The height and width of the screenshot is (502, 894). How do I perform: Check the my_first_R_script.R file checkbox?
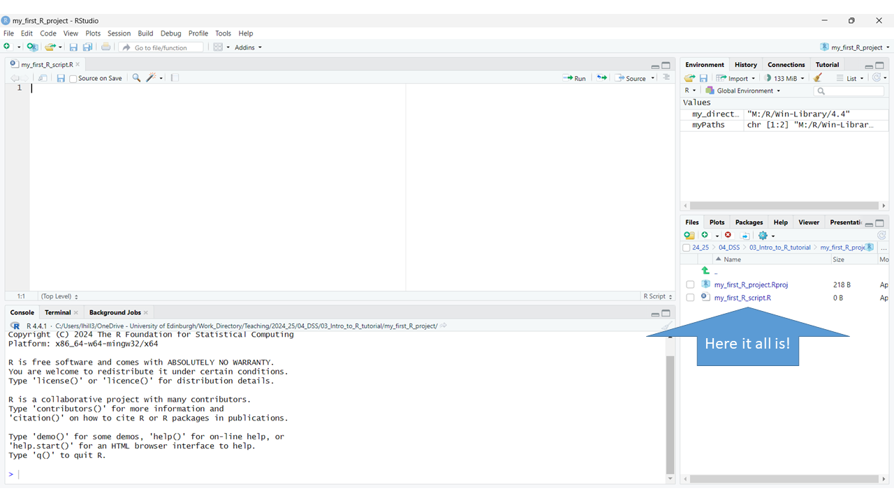[x=690, y=298]
